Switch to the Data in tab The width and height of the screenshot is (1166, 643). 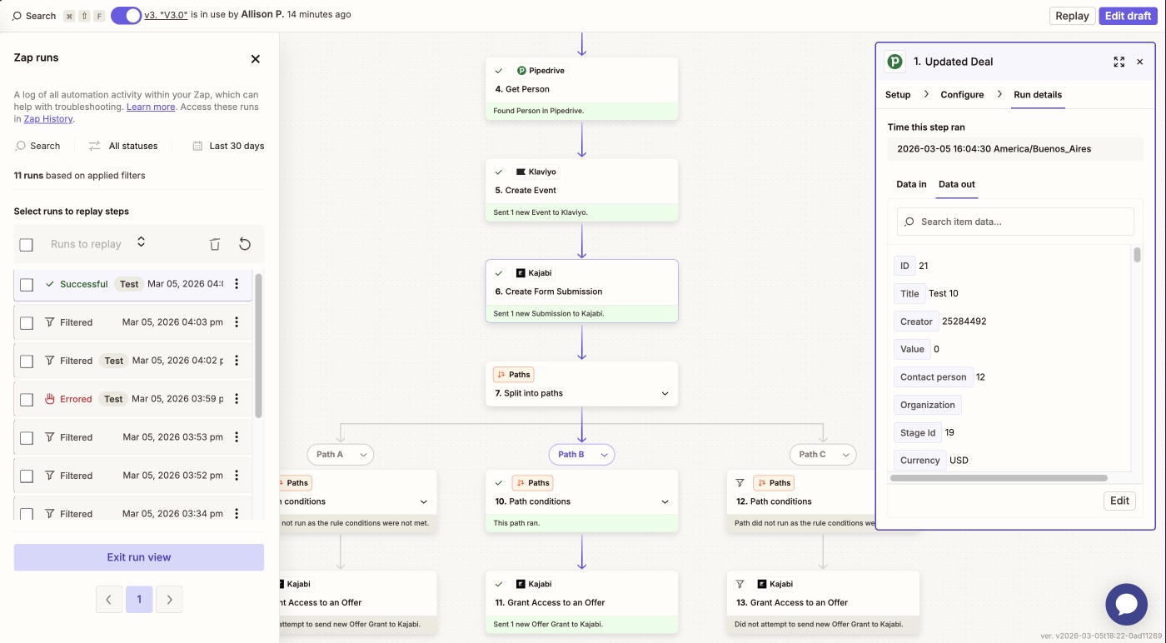click(x=911, y=184)
